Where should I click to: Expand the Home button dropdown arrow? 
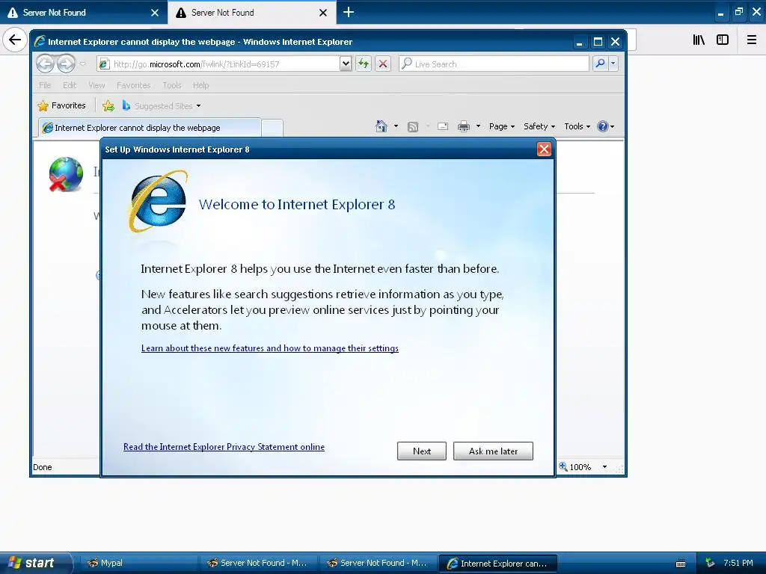[396, 126]
